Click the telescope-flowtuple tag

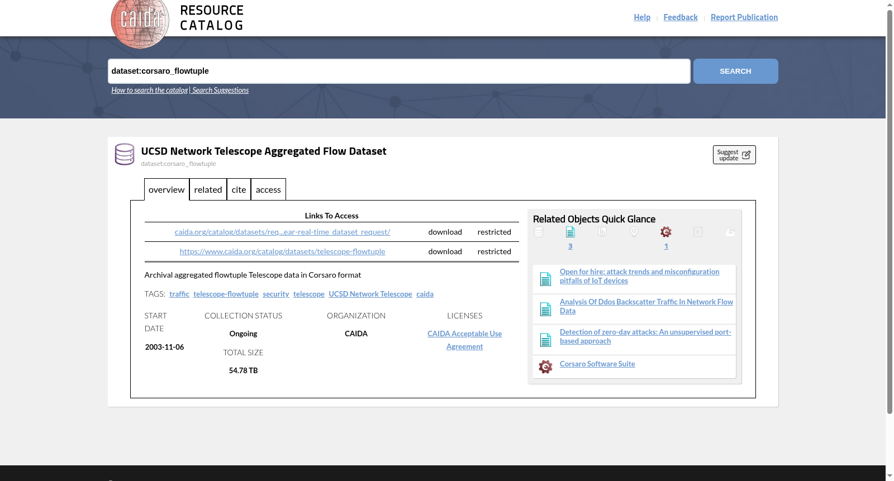click(226, 294)
